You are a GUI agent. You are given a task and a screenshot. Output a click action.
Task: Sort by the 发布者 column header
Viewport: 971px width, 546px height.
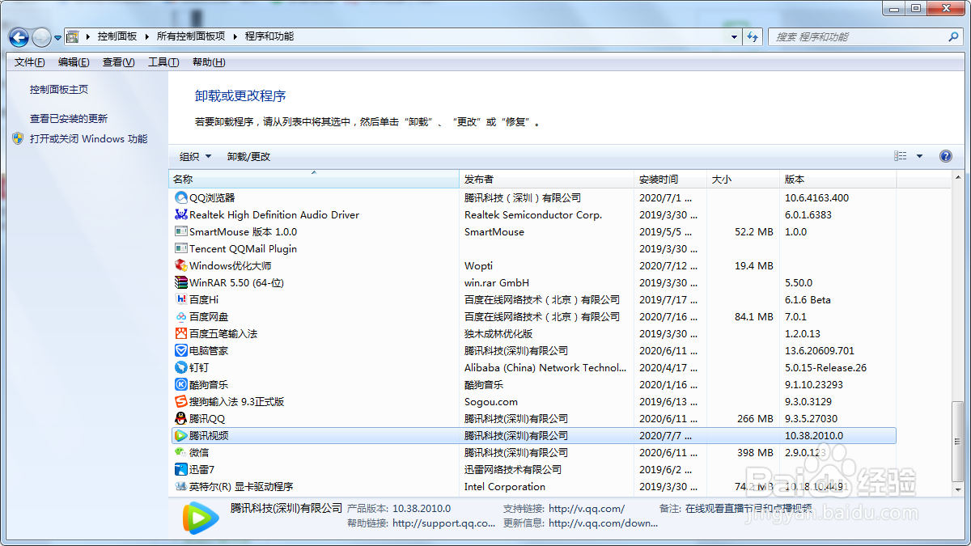pyautogui.click(x=547, y=180)
